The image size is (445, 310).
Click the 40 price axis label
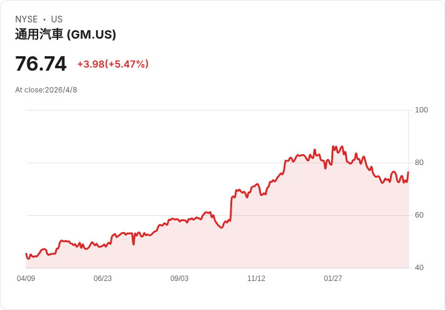click(419, 268)
